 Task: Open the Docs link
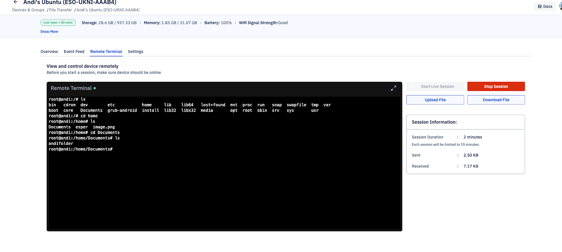coord(545,6)
